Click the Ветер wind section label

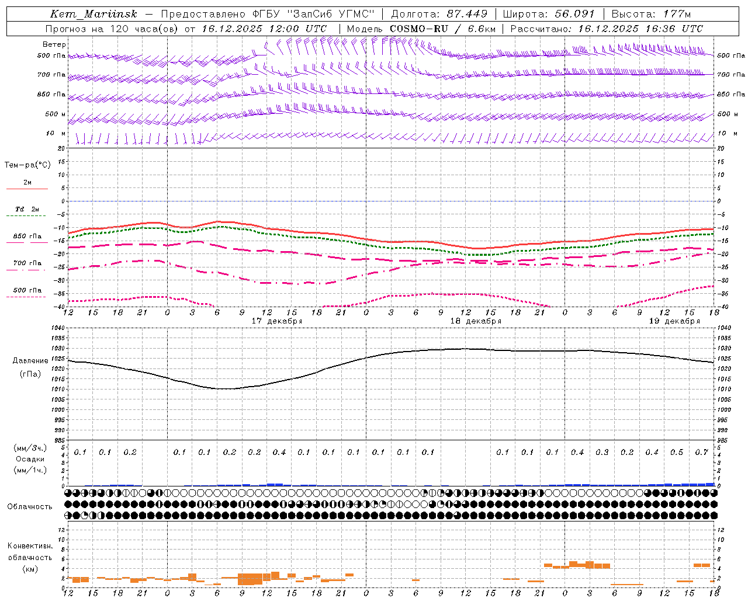(54, 44)
